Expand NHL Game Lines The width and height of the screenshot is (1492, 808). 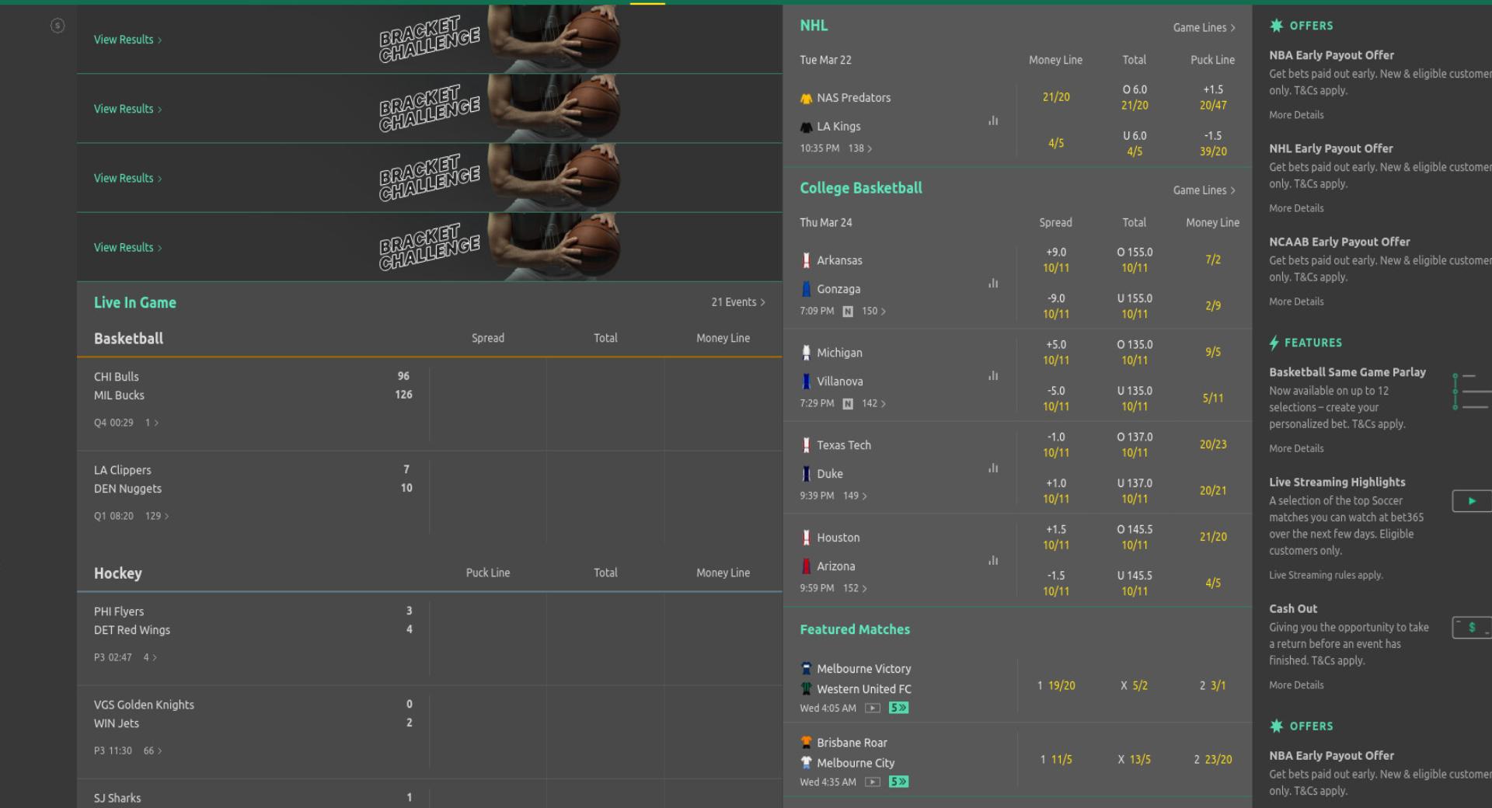click(x=1204, y=27)
